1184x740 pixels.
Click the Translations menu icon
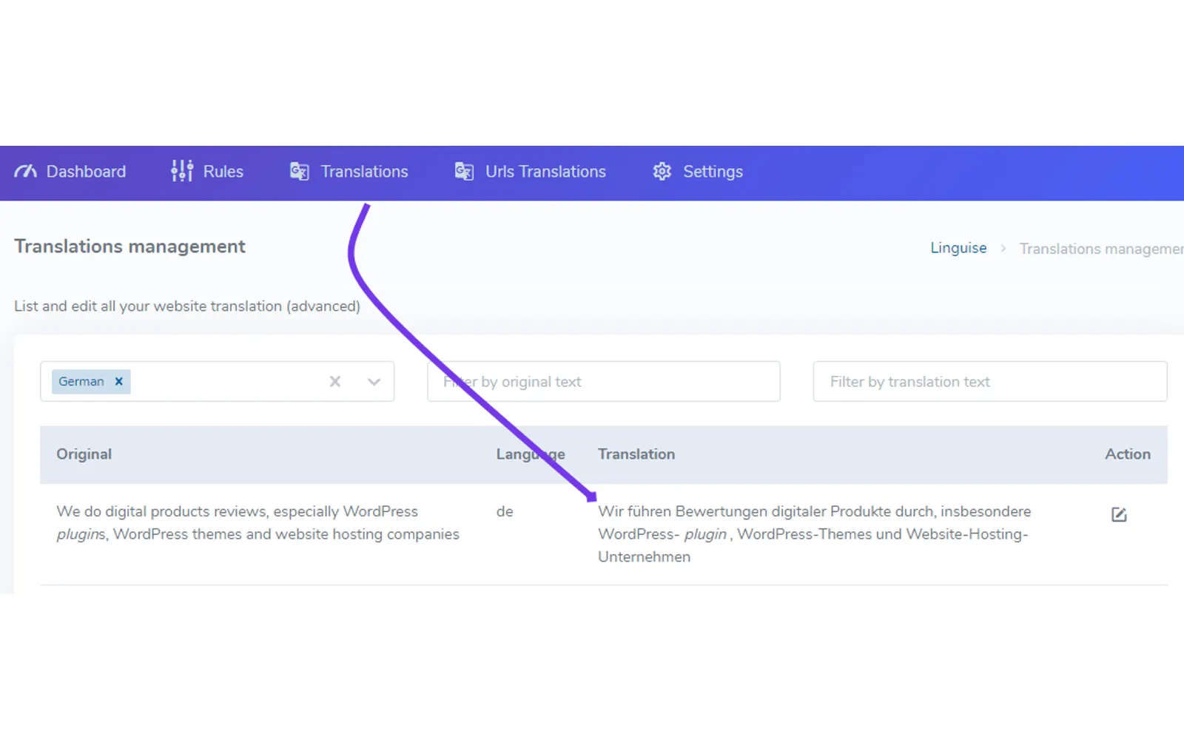click(299, 172)
